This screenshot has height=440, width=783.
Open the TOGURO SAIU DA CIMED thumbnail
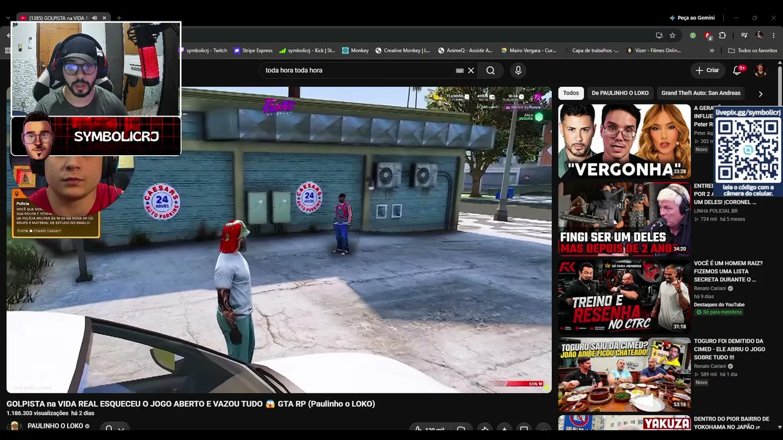pos(624,374)
